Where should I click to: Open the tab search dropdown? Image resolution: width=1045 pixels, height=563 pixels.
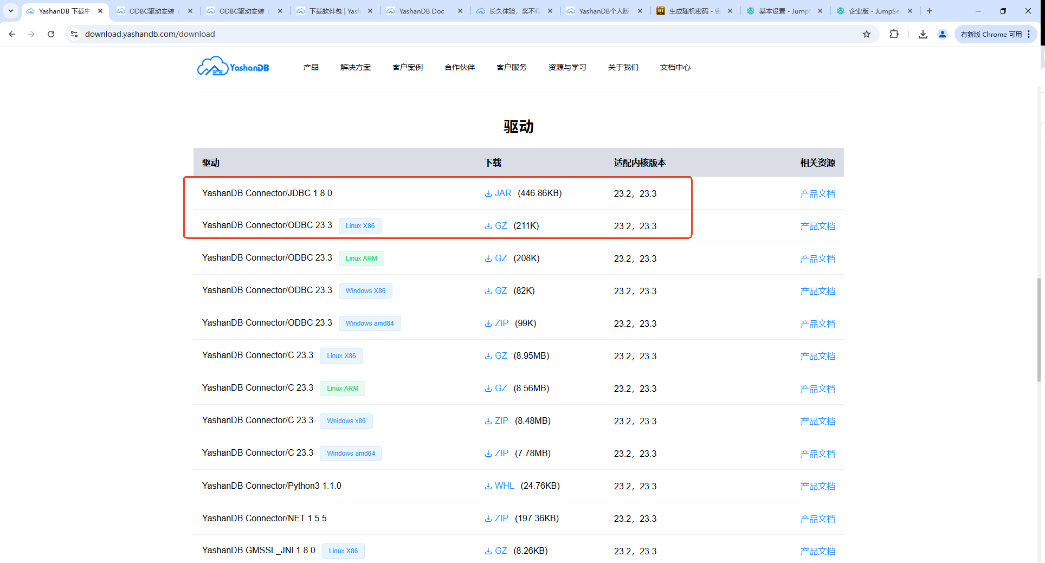pos(10,11)
